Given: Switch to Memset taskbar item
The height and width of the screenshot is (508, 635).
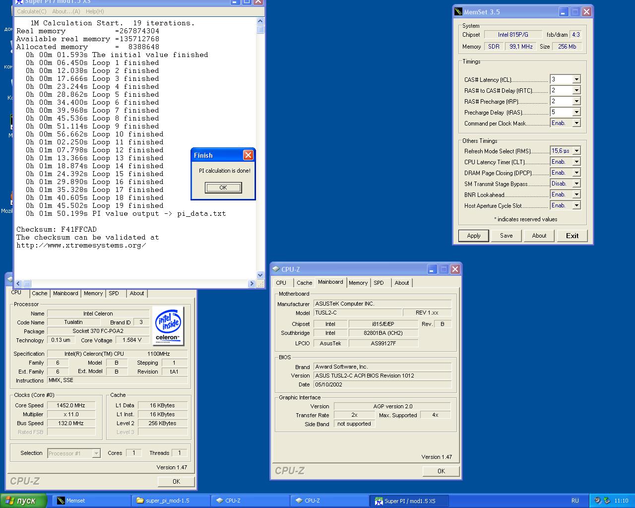Looking at the screenshot, I should click(92, 501).
